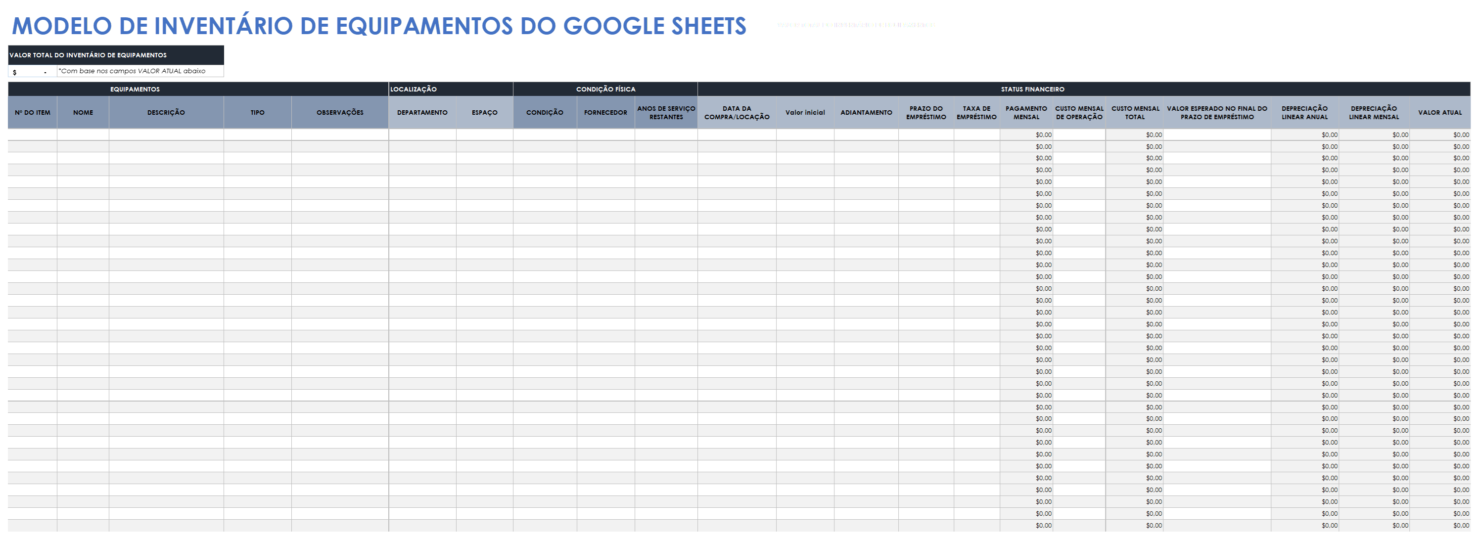Select the DEPRECIAÇÃO LINEAR ANUAL header

1304,113
